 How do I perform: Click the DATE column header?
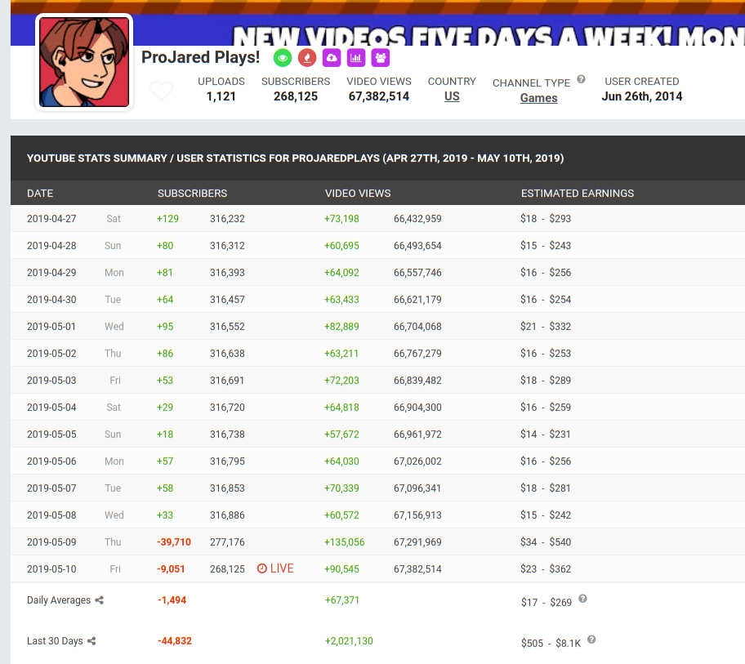tap(40, 194)
